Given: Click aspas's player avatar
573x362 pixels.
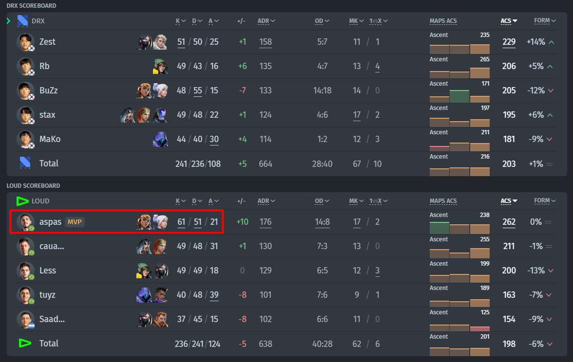Looking at the screenshot, I should 25,222.
